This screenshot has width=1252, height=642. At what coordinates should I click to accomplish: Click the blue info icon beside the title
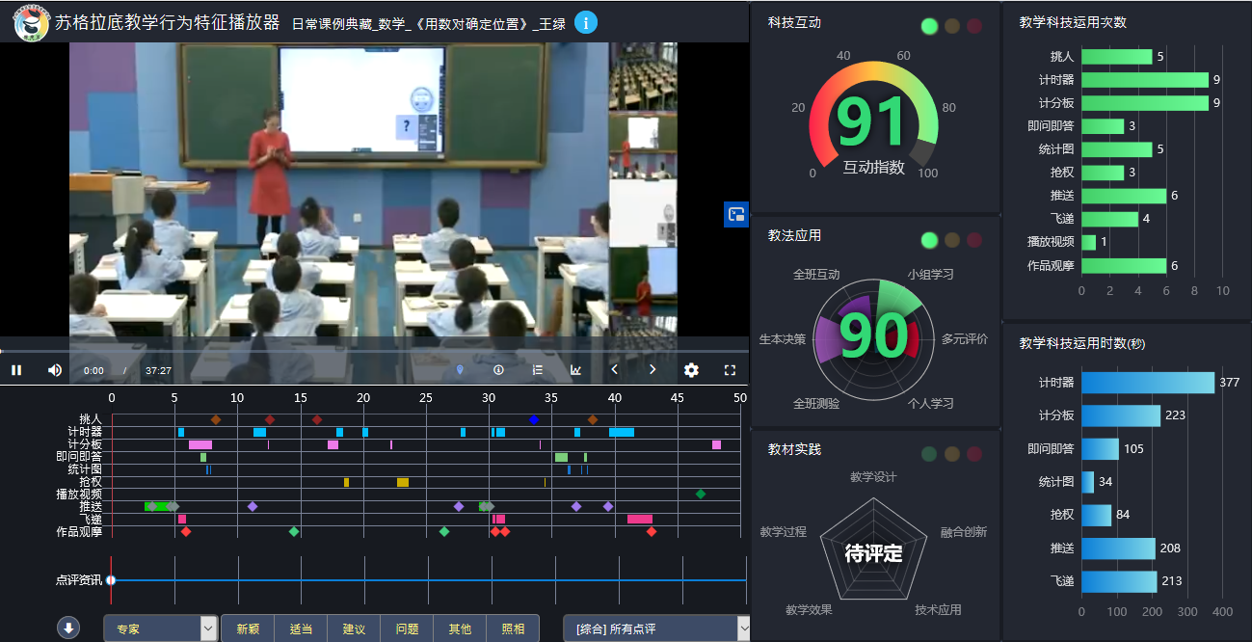(x=585, y=22)
